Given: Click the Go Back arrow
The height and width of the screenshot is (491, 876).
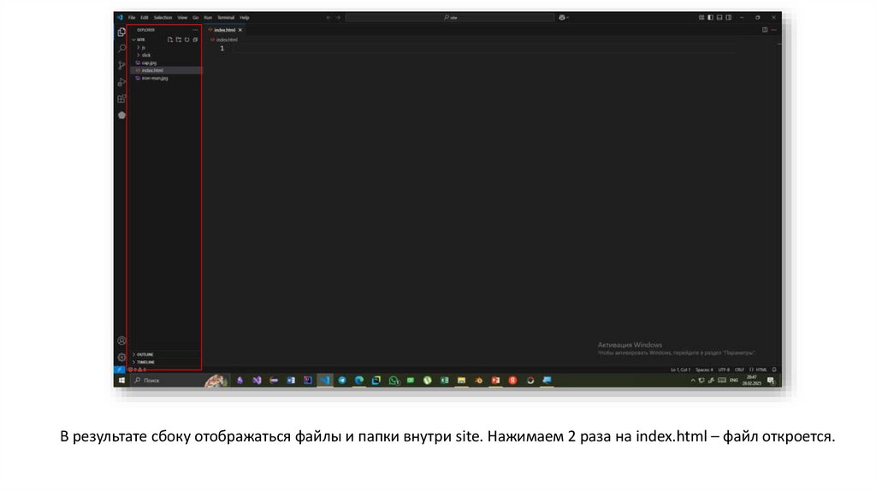Looking at the screenshot, I should coord(328,17).
